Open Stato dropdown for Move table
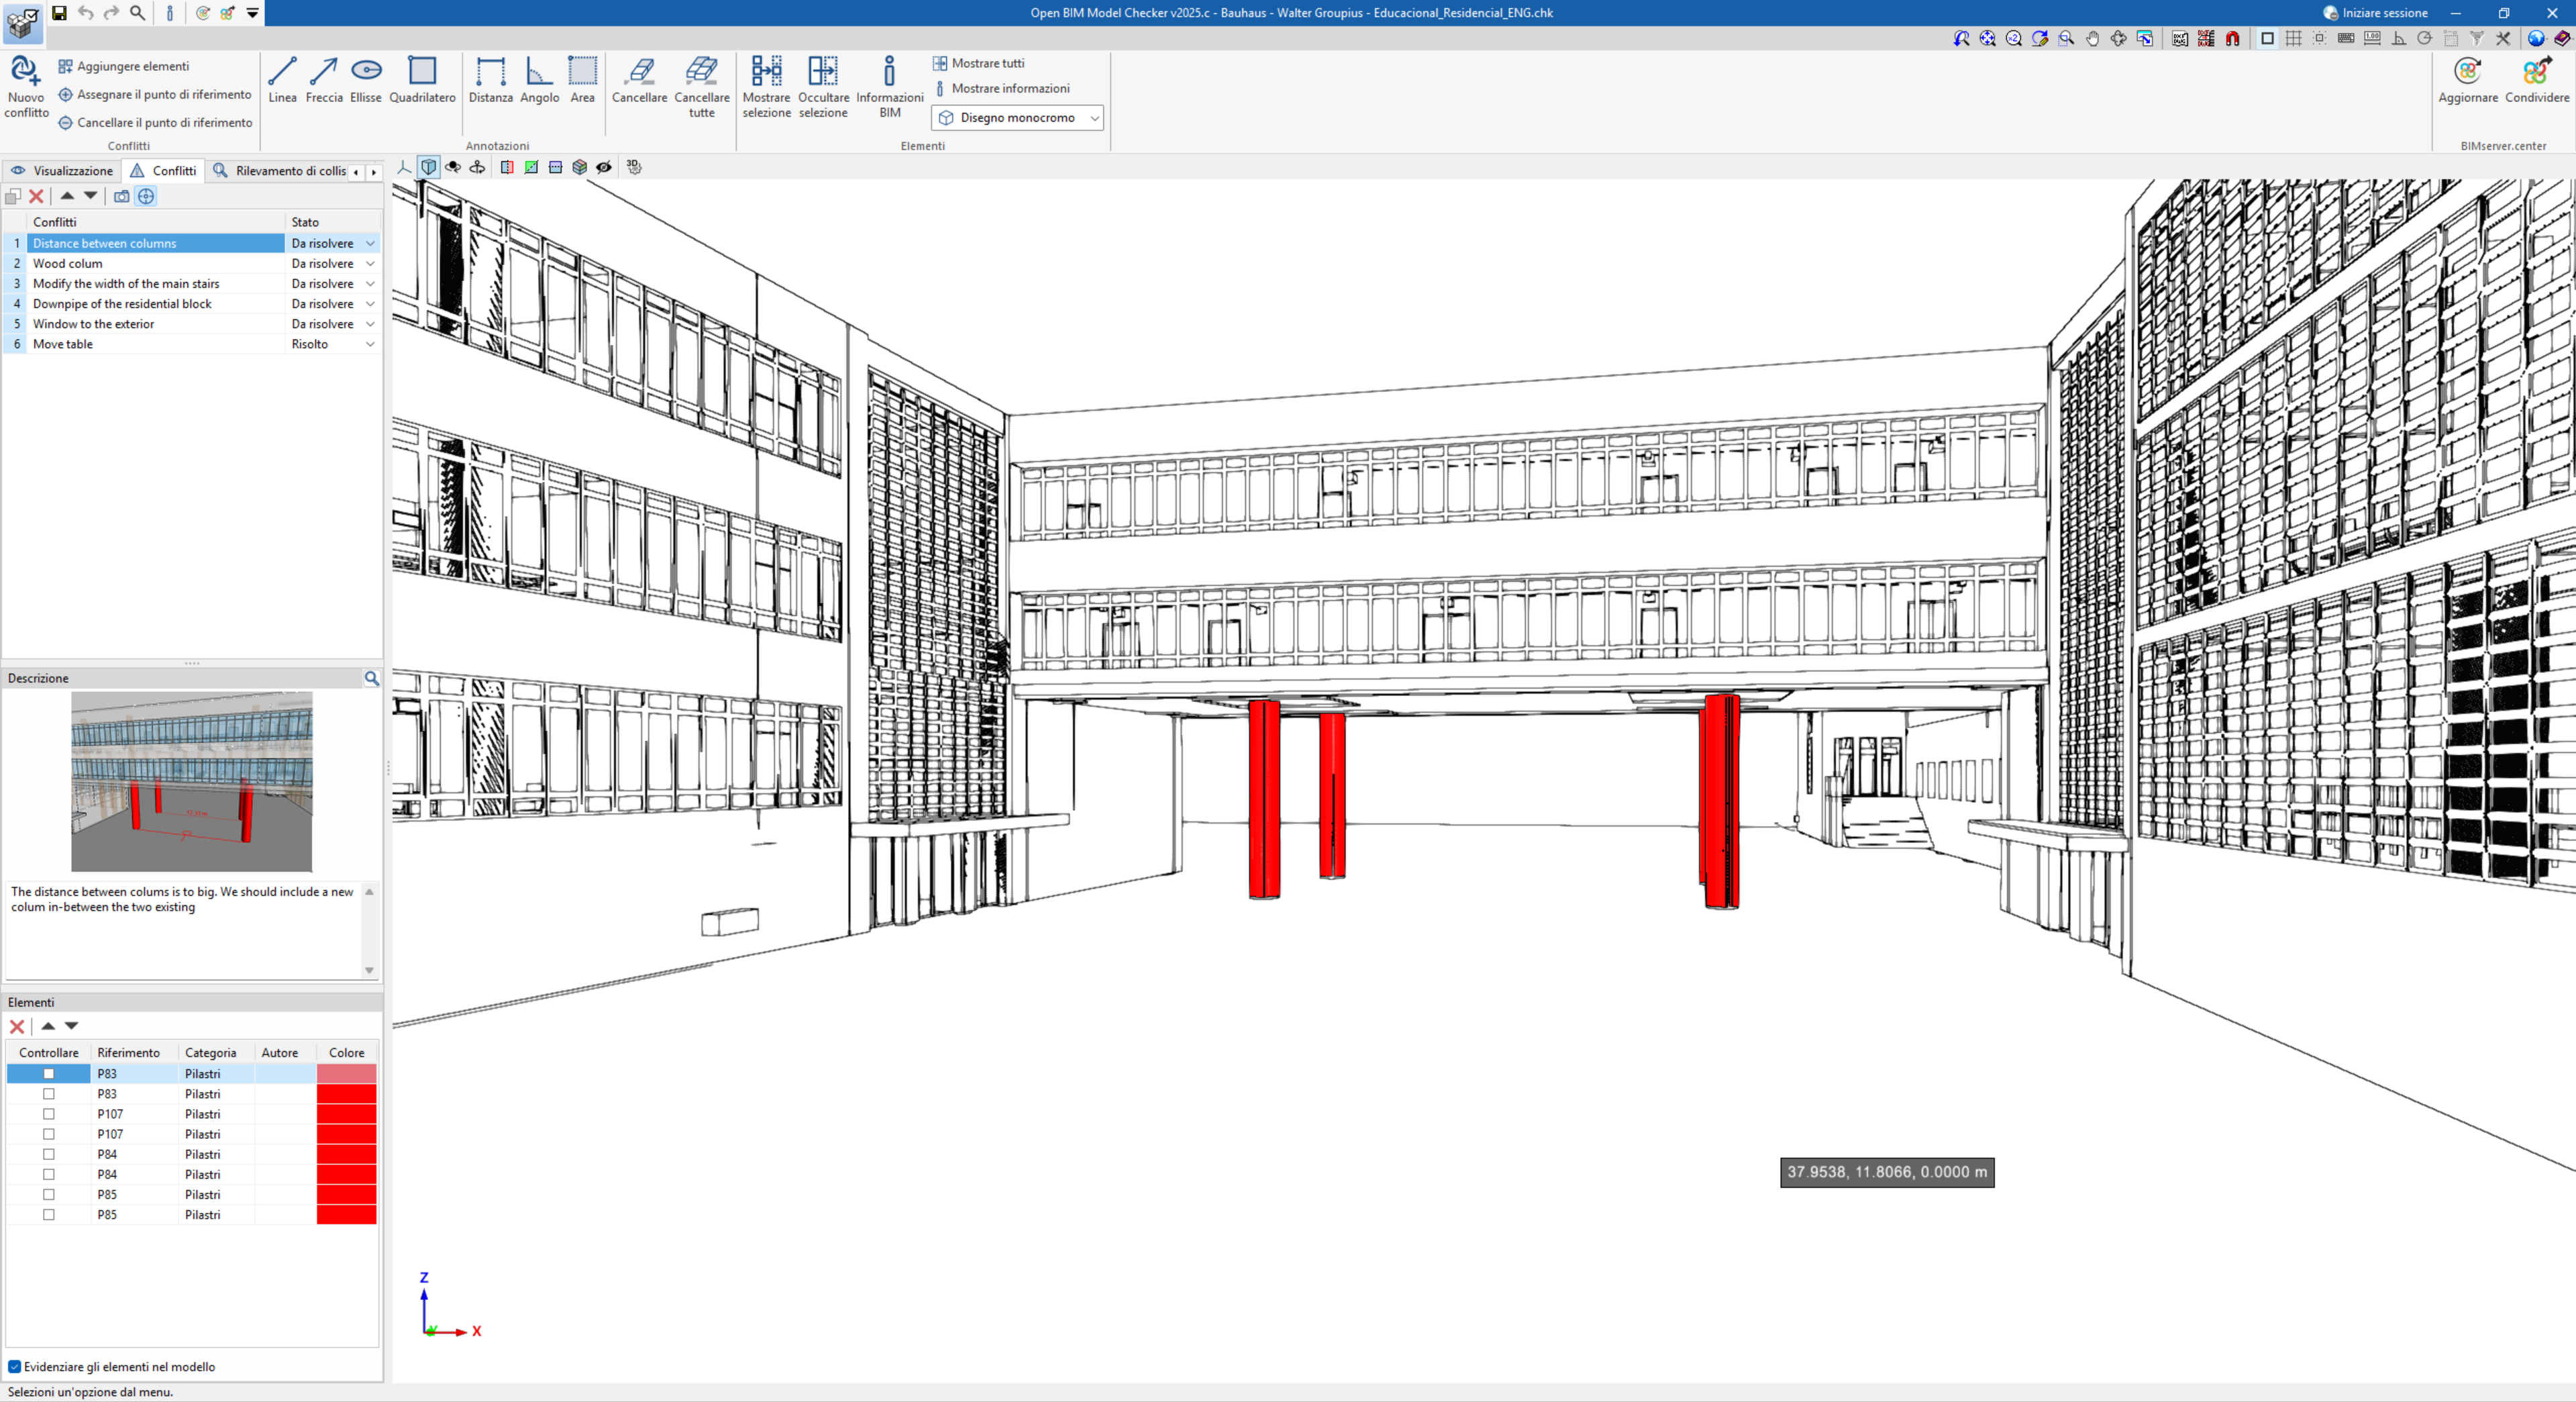The height and width of the screenshot is (1402, 2576). pyautogui.click(x=370, y=344)
